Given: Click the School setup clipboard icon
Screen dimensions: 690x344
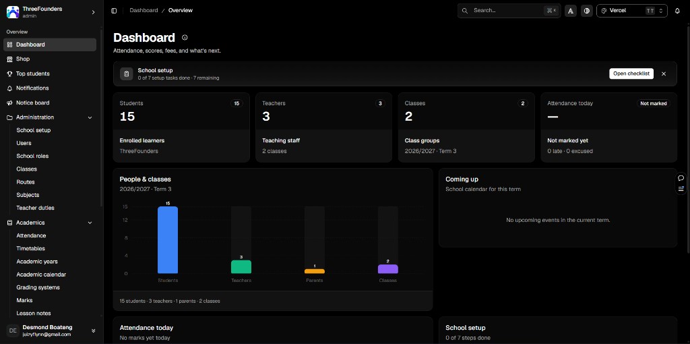Looking at the screenshot, I should [x=126, y=74].
